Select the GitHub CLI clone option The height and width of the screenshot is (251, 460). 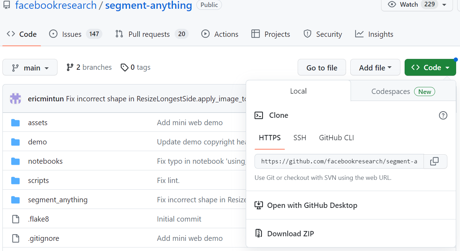[336, 138]
